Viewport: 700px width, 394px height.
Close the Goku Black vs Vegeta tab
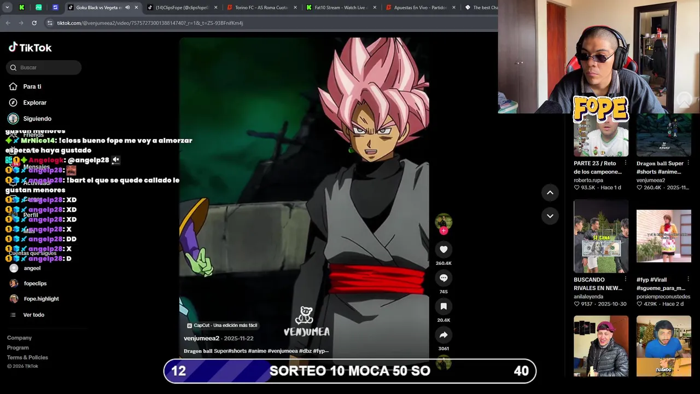136,8
